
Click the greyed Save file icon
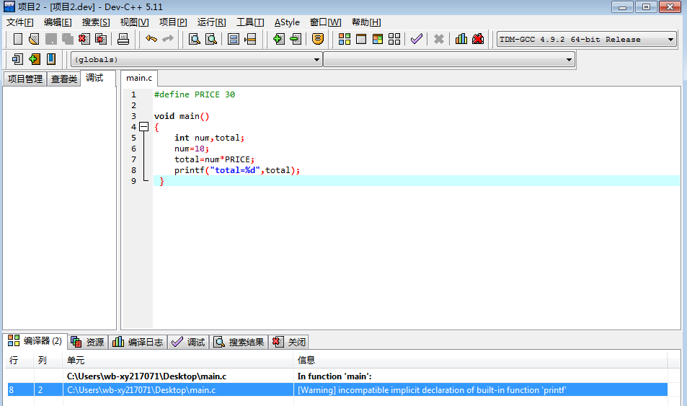[x=51, y=39]
